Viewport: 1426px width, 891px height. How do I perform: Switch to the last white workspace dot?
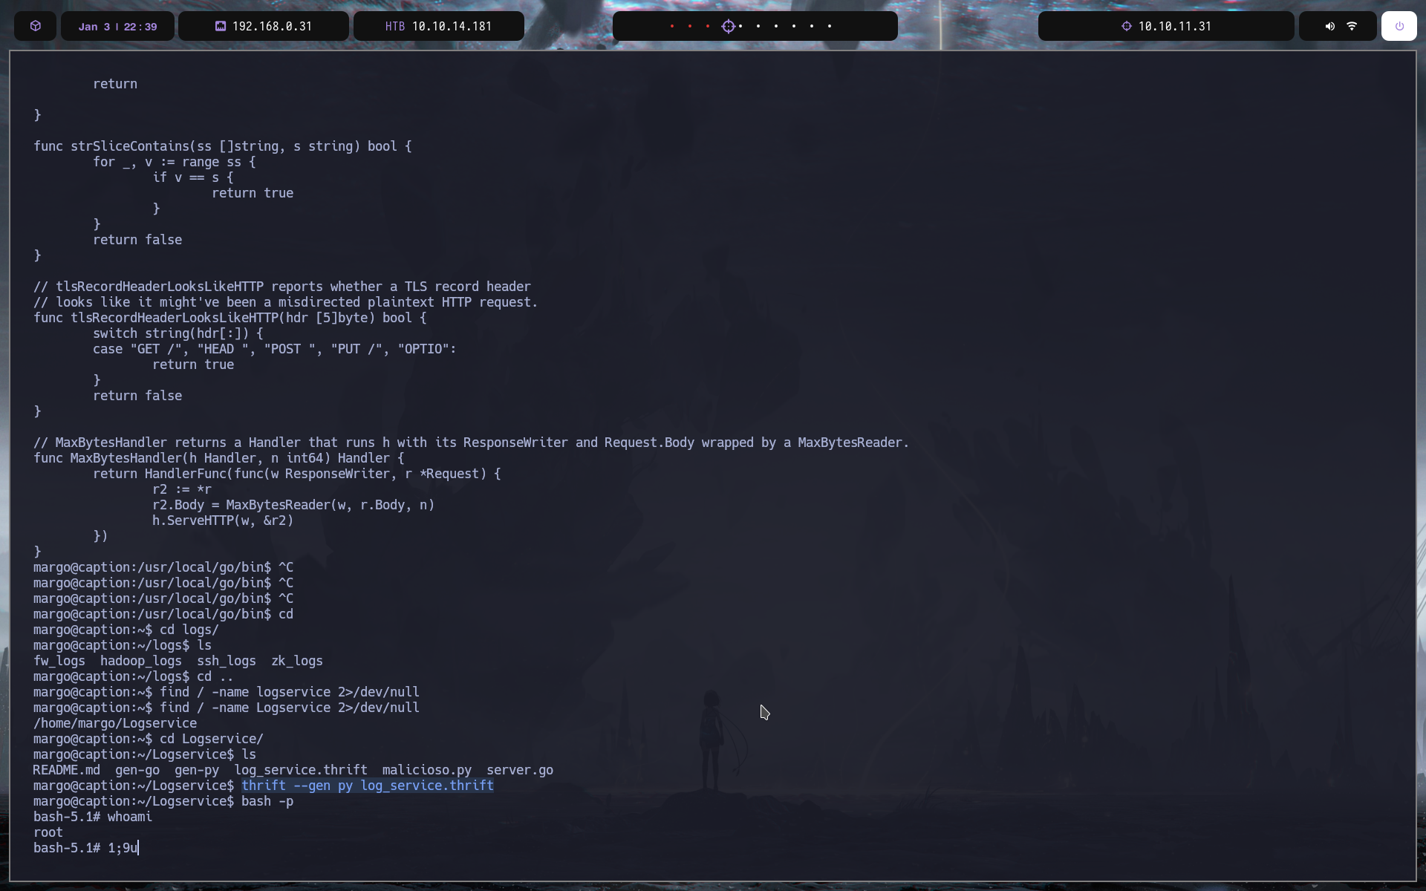(830, 26)
